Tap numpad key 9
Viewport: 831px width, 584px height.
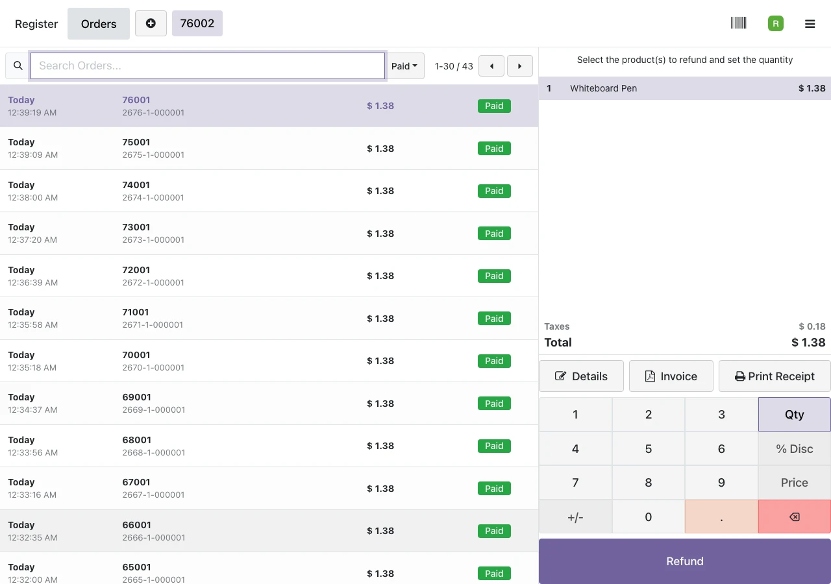pyautogui.click(x=721, y=483)
